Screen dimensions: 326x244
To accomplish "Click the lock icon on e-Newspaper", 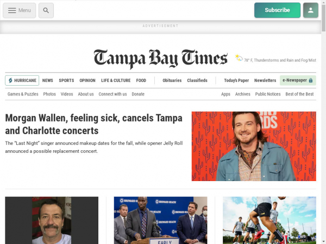I will coord(311,80).
